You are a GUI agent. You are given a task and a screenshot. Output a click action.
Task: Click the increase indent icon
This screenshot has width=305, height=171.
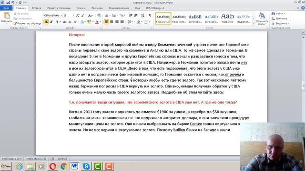136,15
